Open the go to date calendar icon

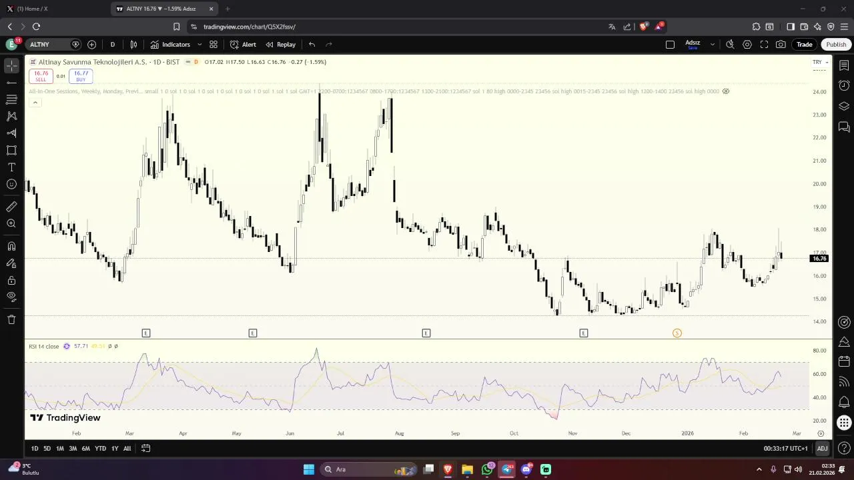(x=145, y=449)
